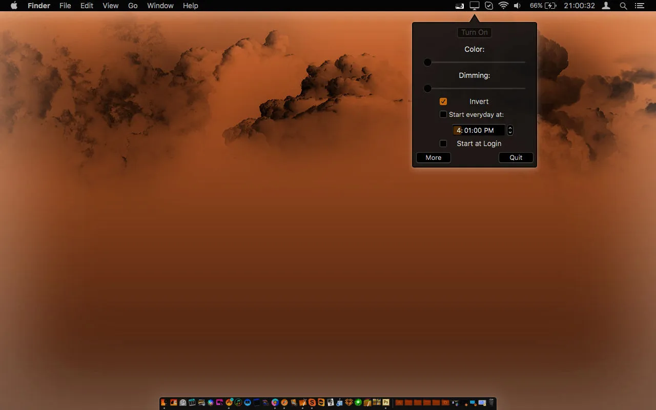
Task: Click the Wi-Fi status icon
Action: [504, 6]
